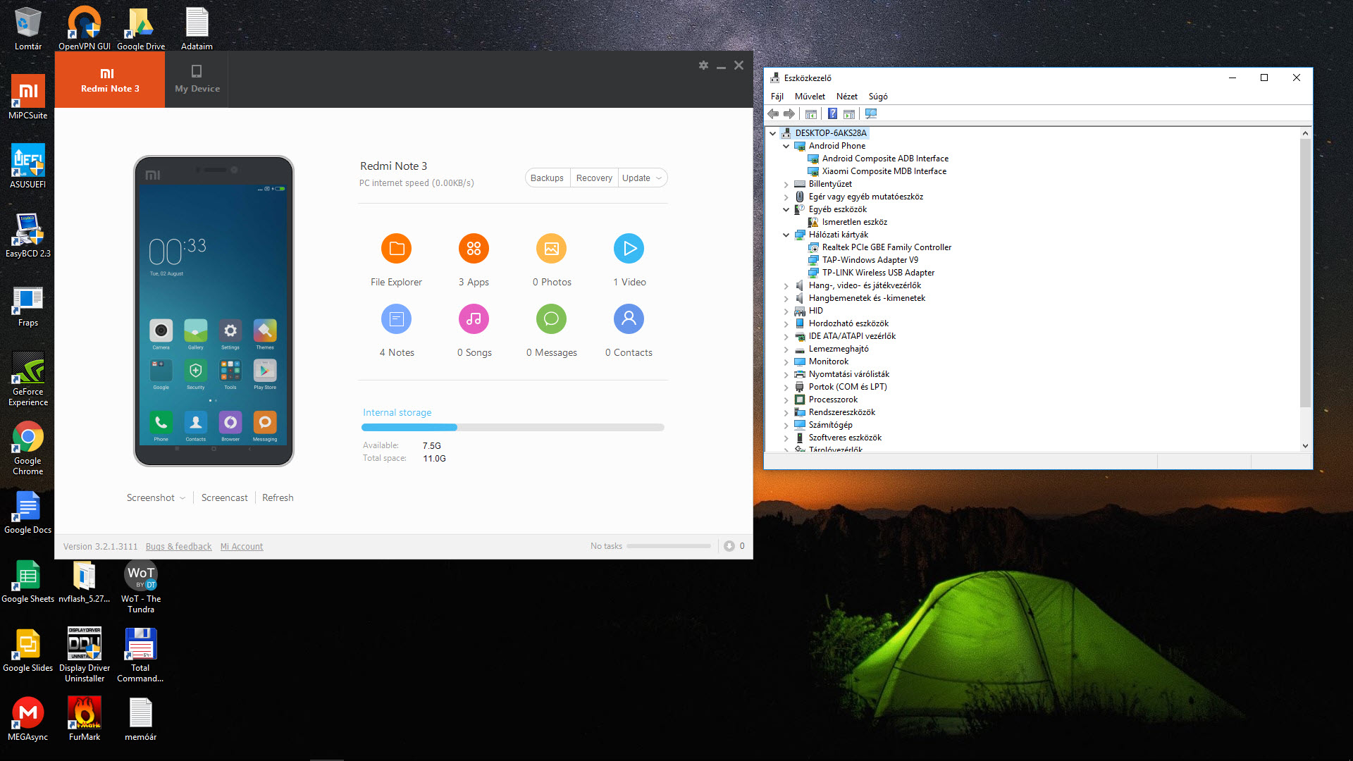Collapse the Egyéb eszközök node

coord(786,209)
